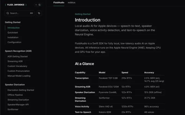Switch to light theme sun icon

[x=36, y=5]
